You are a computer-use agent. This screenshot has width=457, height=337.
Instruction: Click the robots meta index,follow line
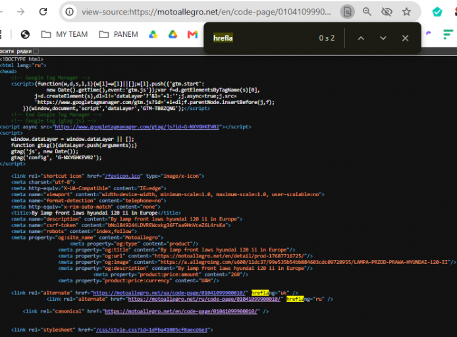74,231
